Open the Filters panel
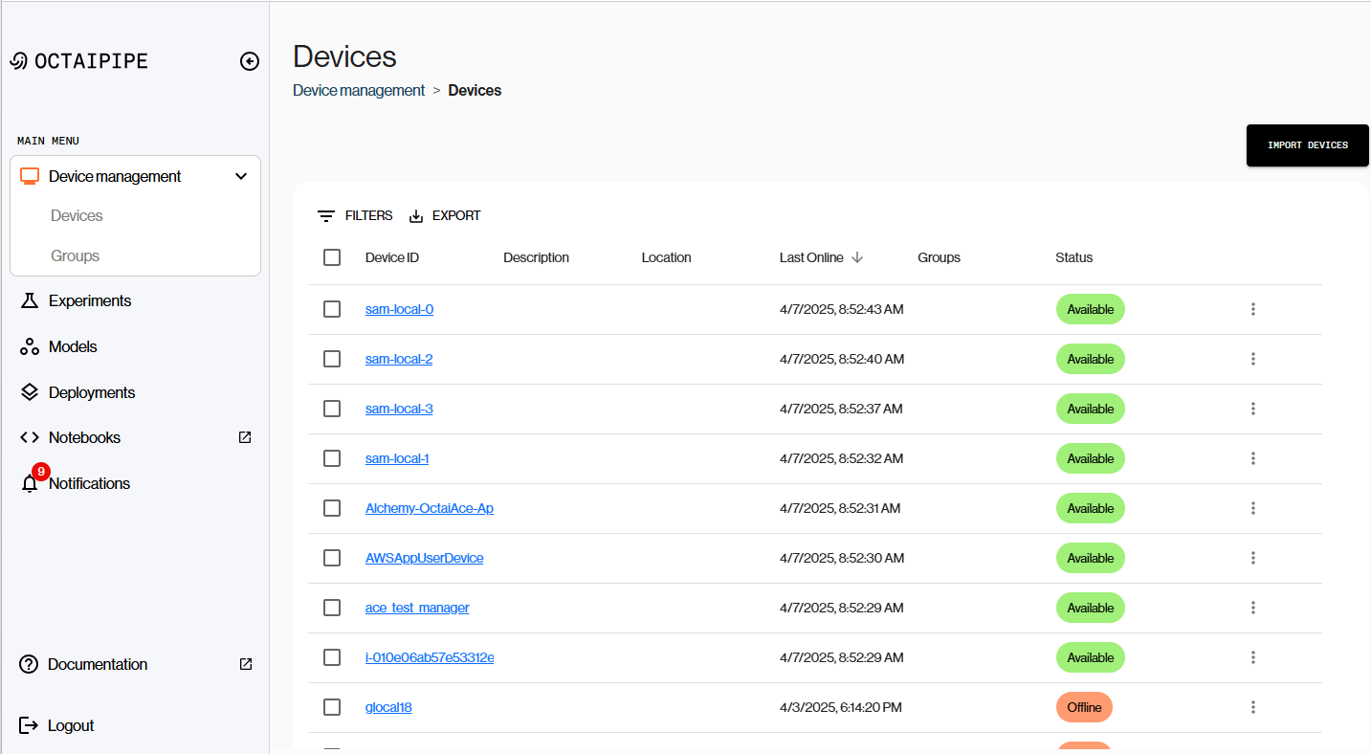This screenshot has width=1371, height=754. [355, 215]
